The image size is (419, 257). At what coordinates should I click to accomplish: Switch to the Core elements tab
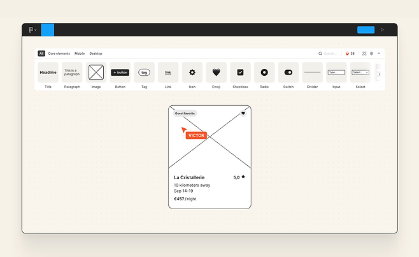coord(60,54)
